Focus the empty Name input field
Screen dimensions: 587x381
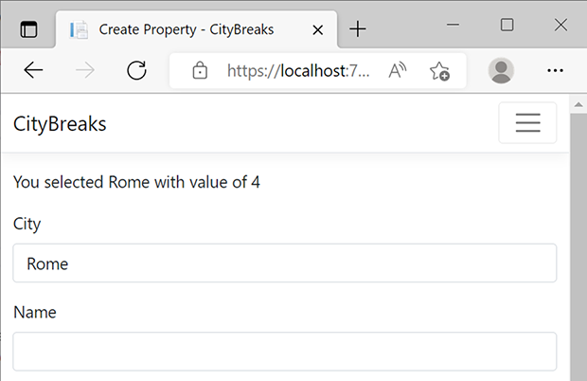click(285, 352)
